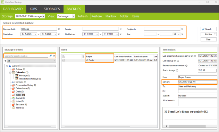Click info icon next to Last backup on
The image size is (219, 132).
[x=178, y=61]
